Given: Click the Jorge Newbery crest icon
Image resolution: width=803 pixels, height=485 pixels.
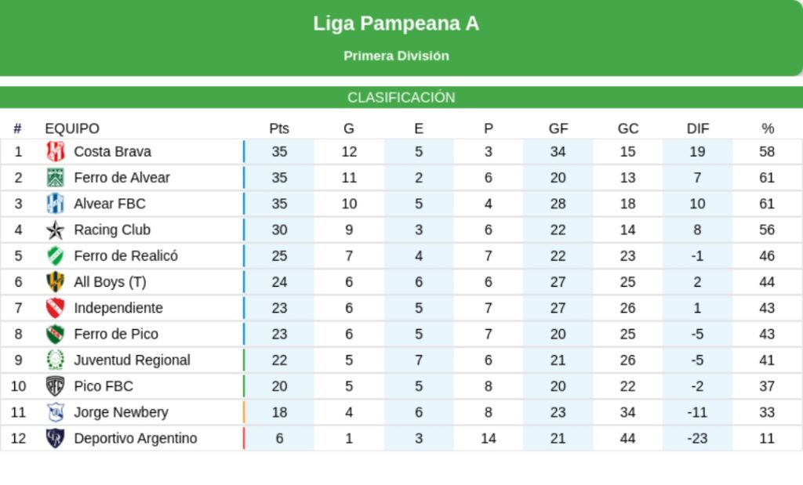Looking at the screenshot, I should pos(56,412).
